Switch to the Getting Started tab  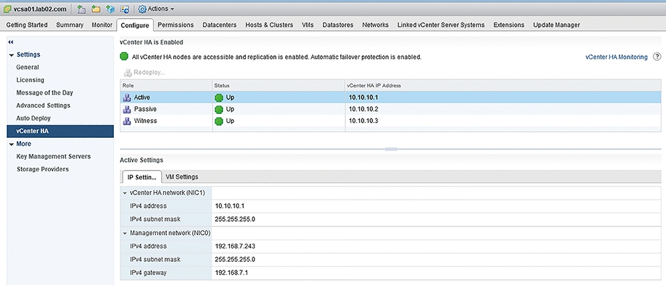click(27, 25)
